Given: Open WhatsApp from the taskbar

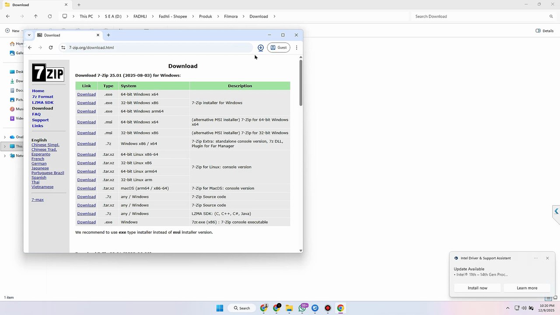Looking at the screenshot, I should point(302,308).
